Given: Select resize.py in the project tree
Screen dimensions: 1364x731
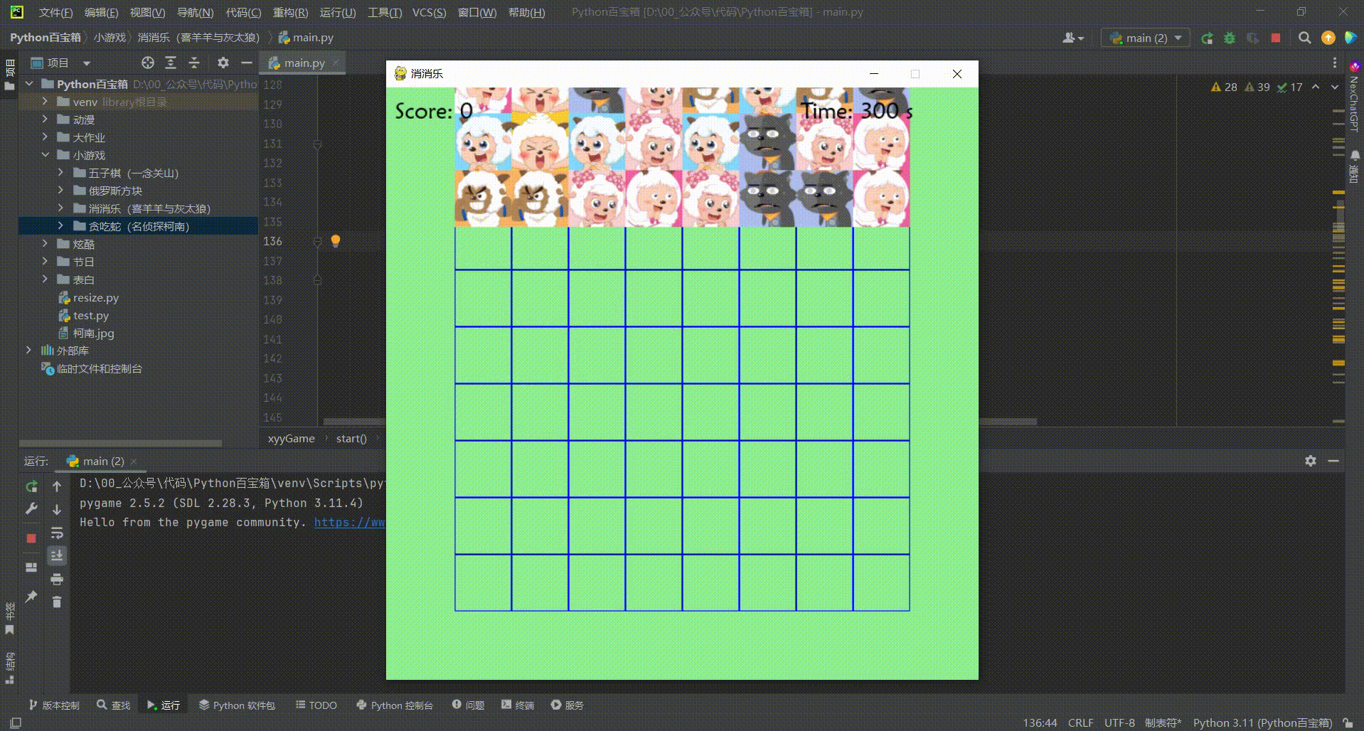Looking at the screenshot, I should (x=95, y=298).
